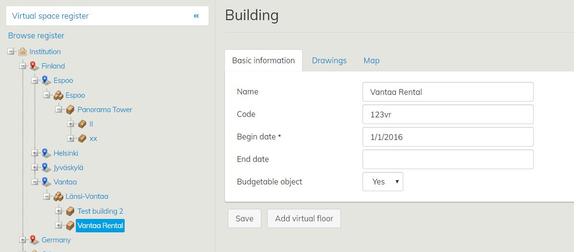Open the Map tab
Screen dimensions: 574x252
click(x=371, y=60)
